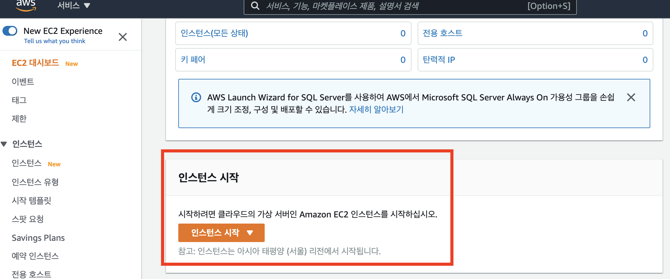
Task: Select the 참고 region note text
Action: (x=279, y=251)
